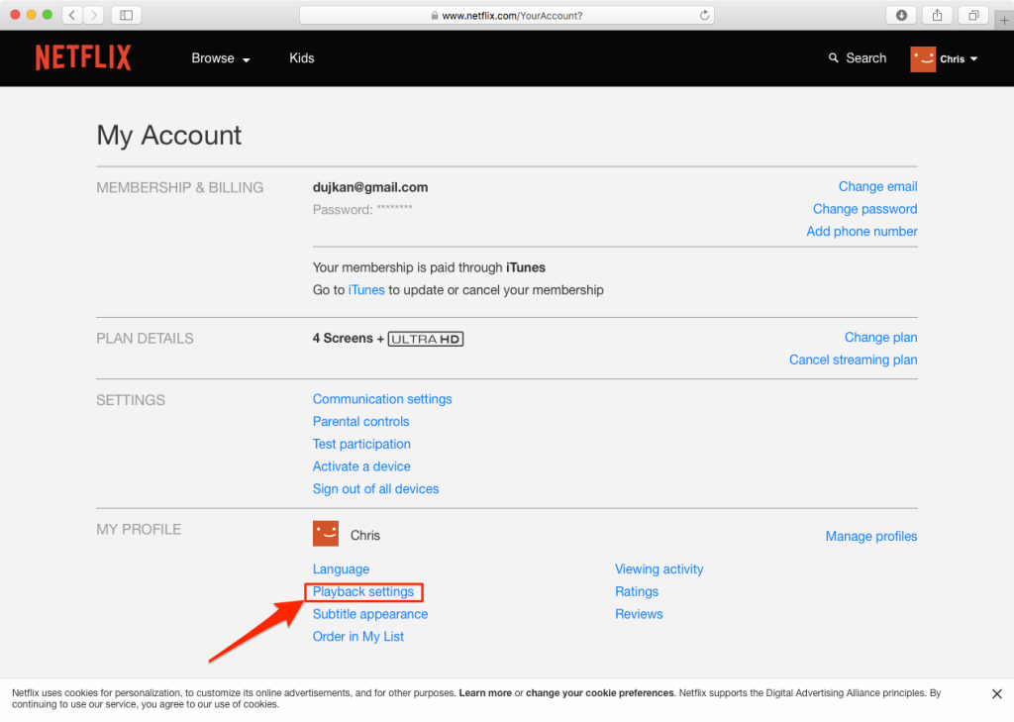The image size is (1014, 722).
Task: Click the Search label in header
Action: point(865,58)
